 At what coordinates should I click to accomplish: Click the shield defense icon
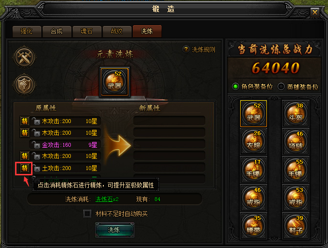pos(24,85)
